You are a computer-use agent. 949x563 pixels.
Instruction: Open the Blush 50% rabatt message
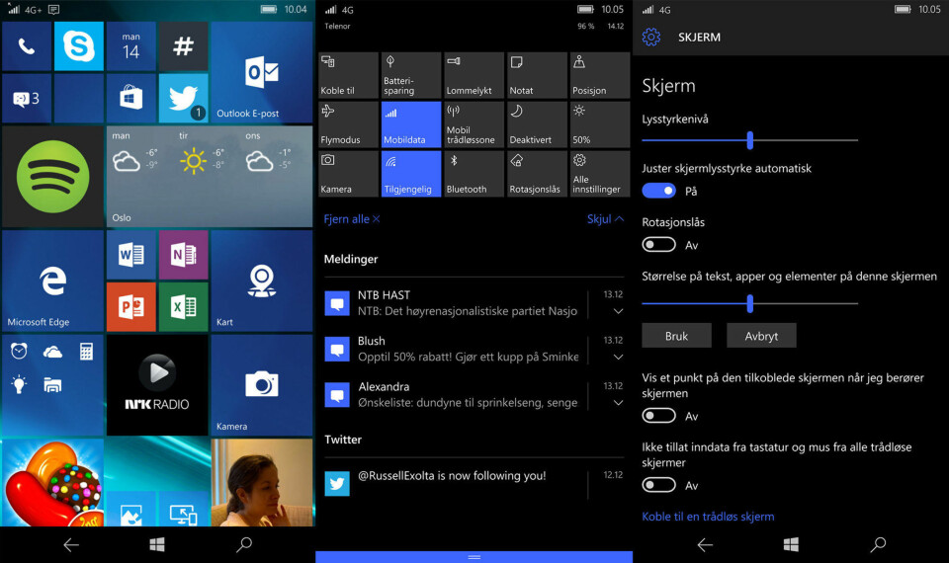[454, 349]
